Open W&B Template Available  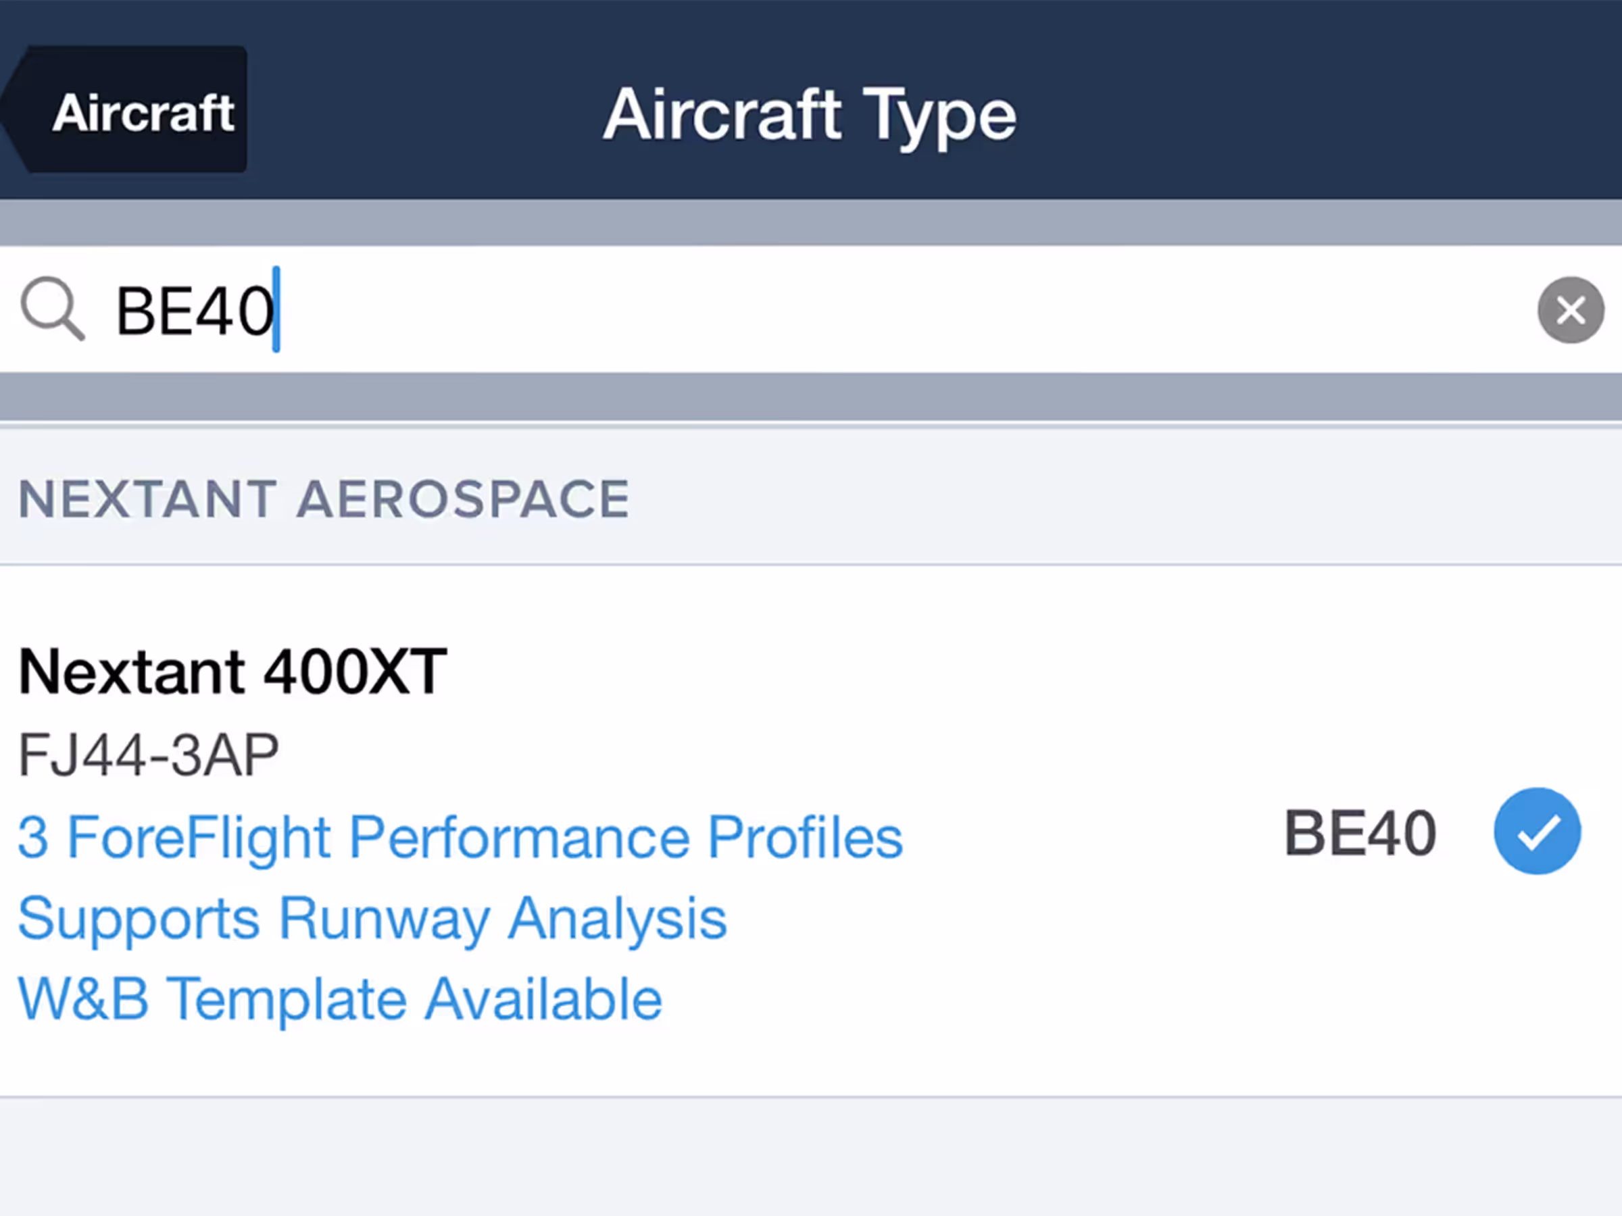coord(339,999)
